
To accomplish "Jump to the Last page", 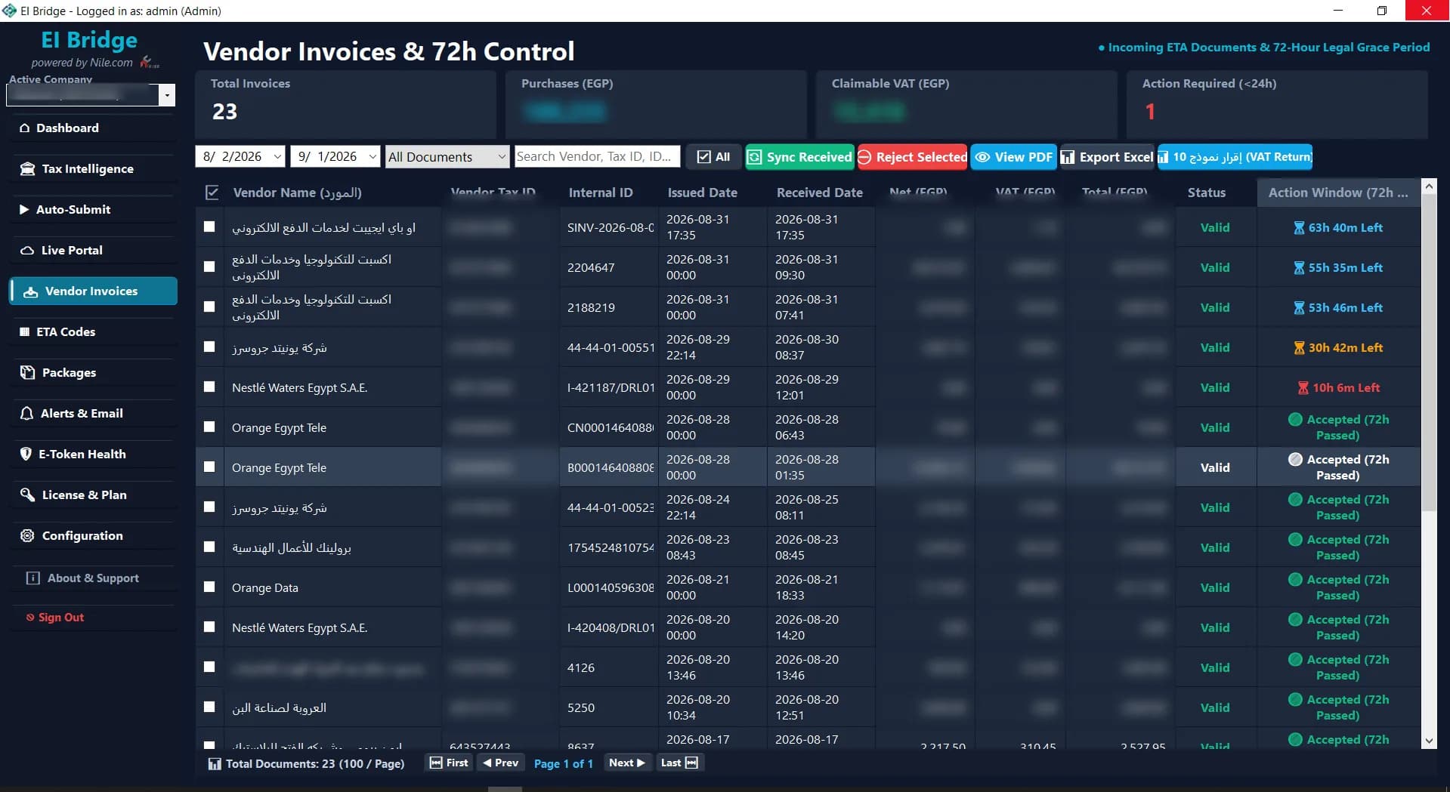I will pyautogui.click(x=679, y=763).
